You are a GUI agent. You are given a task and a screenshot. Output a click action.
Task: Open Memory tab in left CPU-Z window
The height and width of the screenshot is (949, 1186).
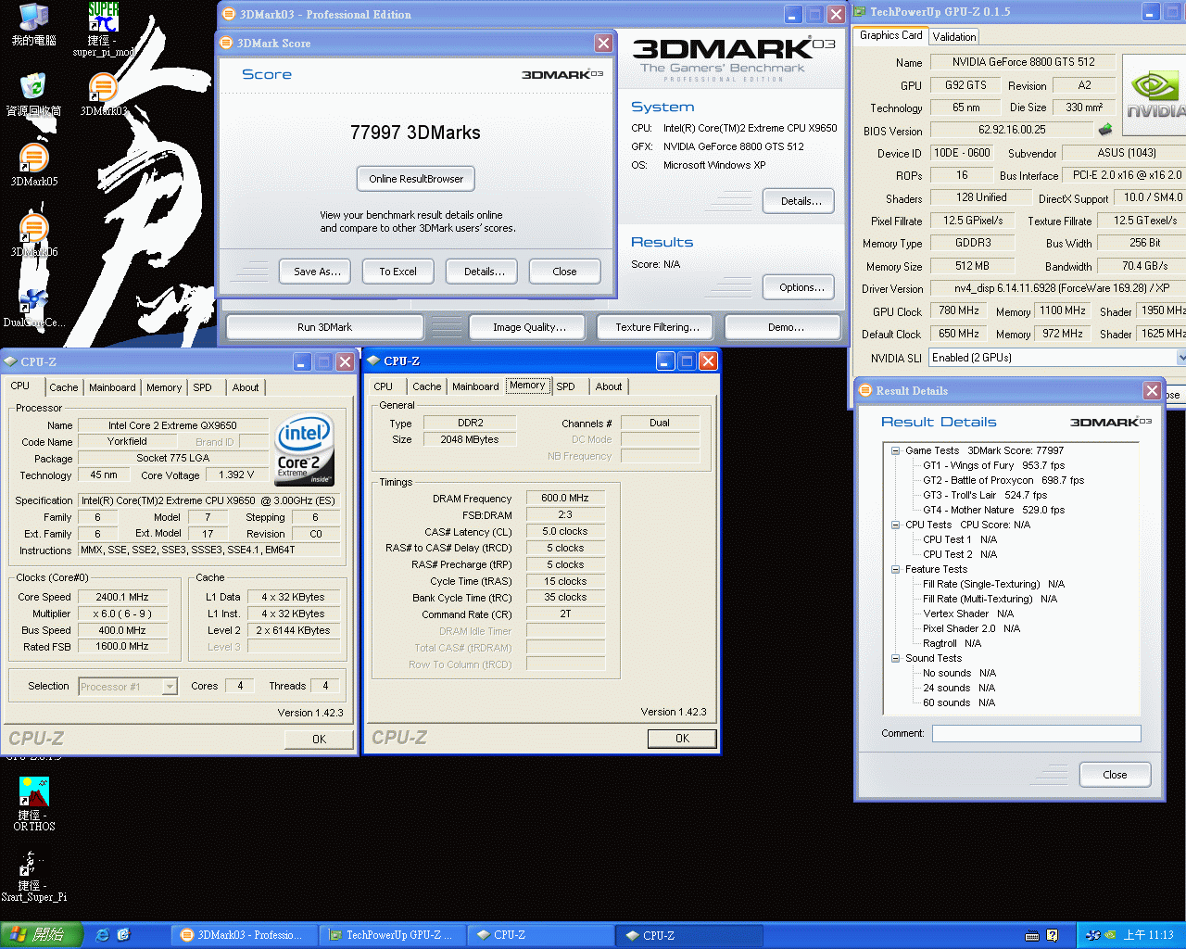tap(164, 387)
